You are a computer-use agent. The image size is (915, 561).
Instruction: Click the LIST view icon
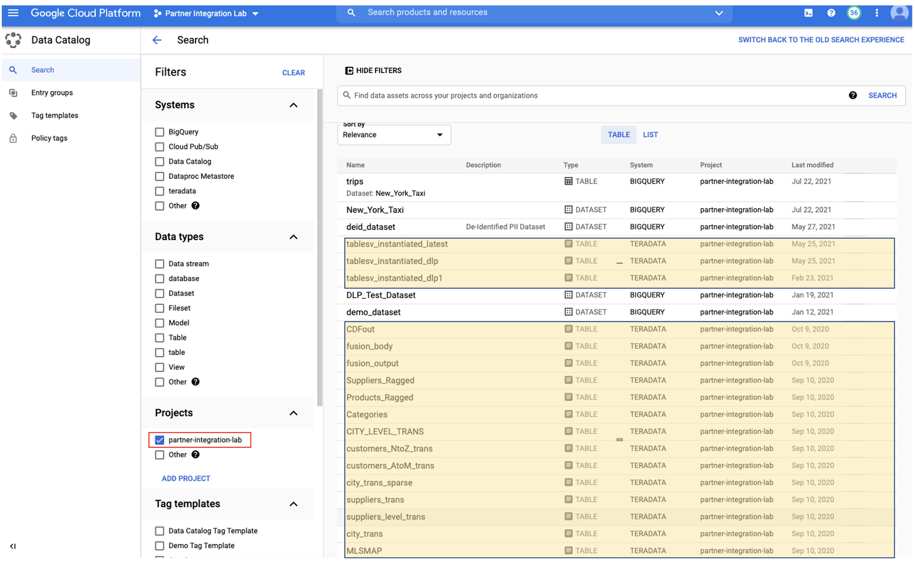pyautogui.click(x=650, y=134)
